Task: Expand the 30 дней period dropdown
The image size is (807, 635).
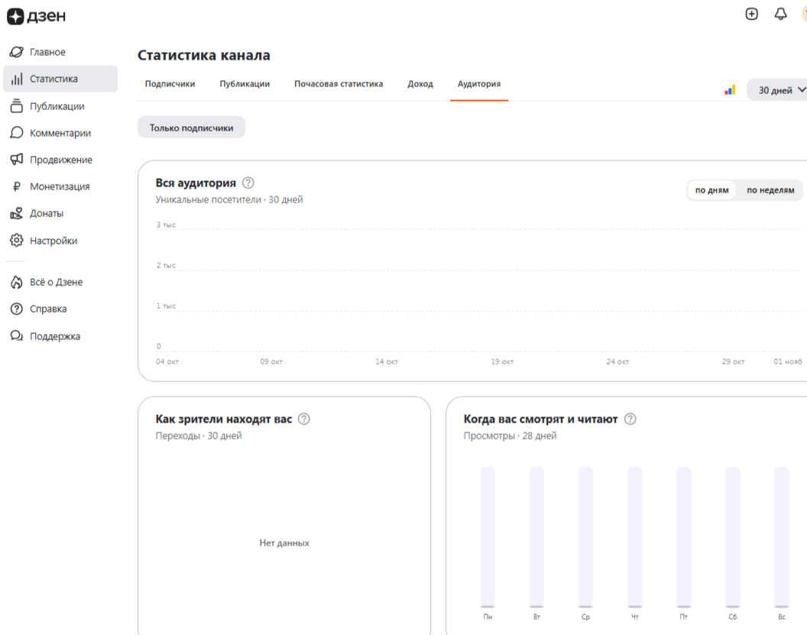Action: [x=781, y=90]
